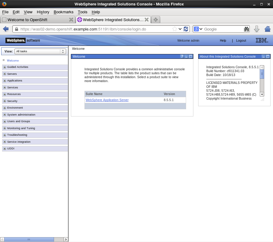
Task: Maximize the Welcome portlet
Action: point(191,56)
